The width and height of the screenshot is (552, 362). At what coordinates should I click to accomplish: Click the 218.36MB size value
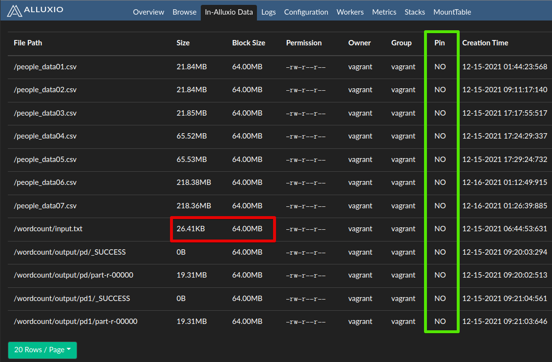tap(193, 206)
